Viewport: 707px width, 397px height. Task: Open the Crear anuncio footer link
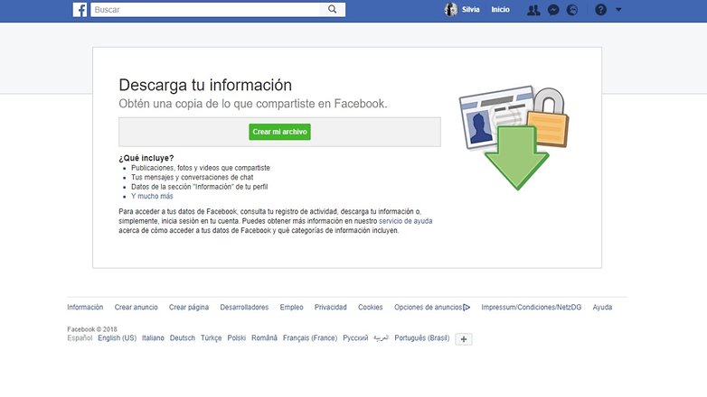137,307
